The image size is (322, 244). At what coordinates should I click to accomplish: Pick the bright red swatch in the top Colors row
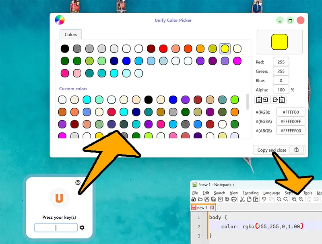[163, 49]
